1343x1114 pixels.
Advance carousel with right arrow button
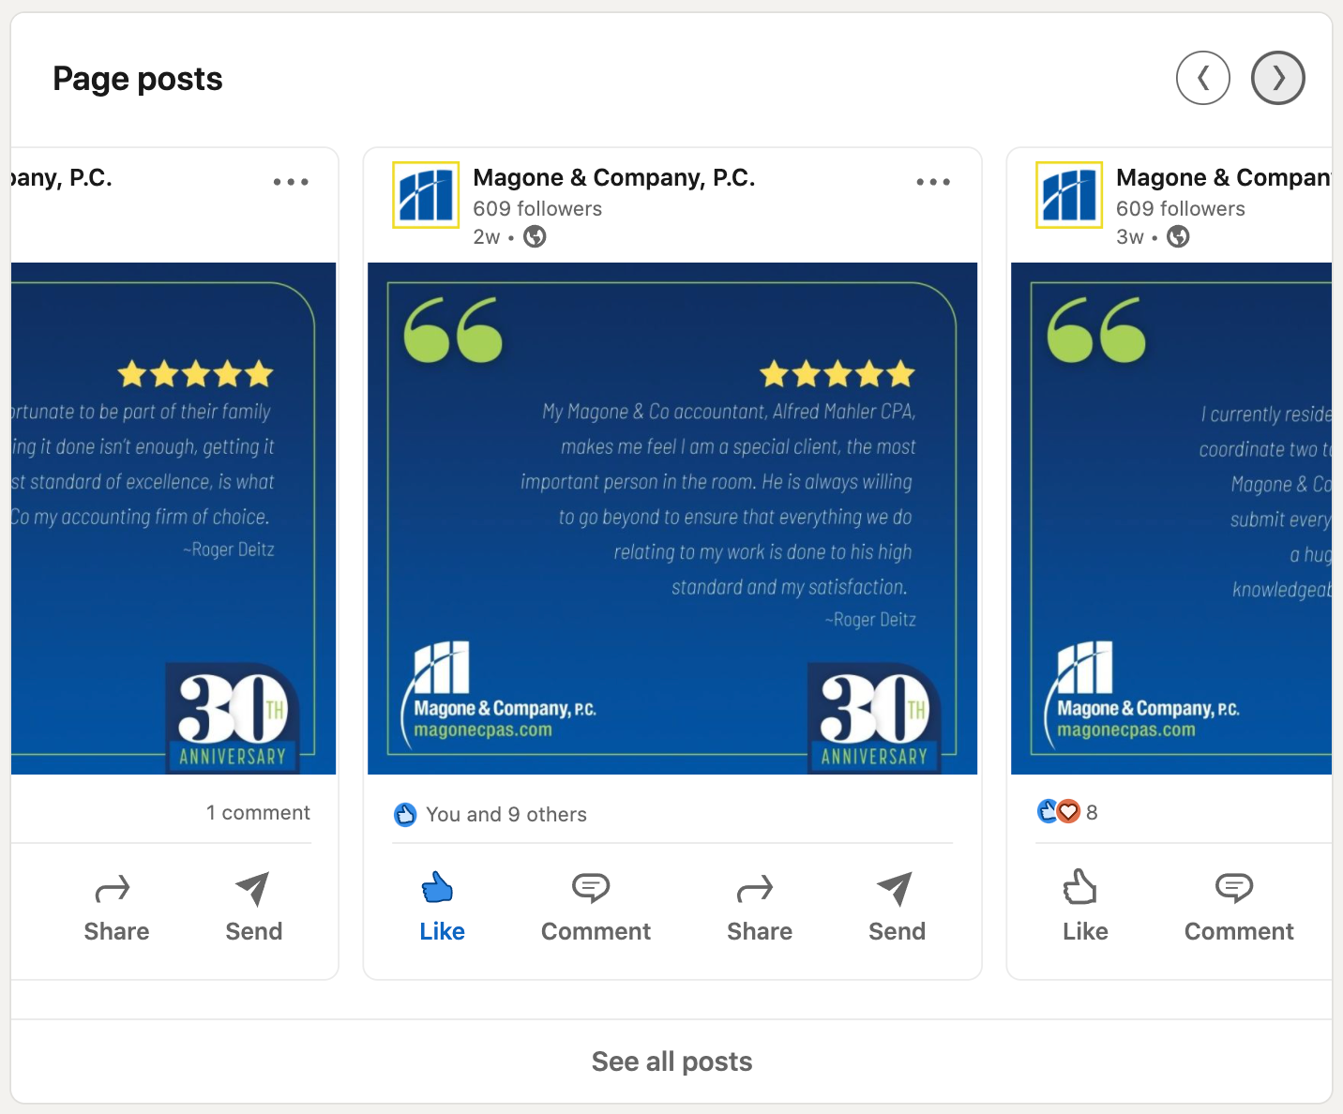pos(1277,78)
